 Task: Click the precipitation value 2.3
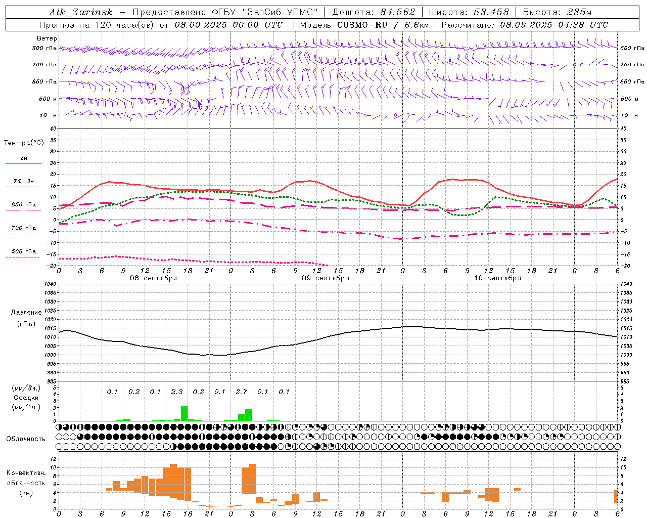[x=177, y=392]
